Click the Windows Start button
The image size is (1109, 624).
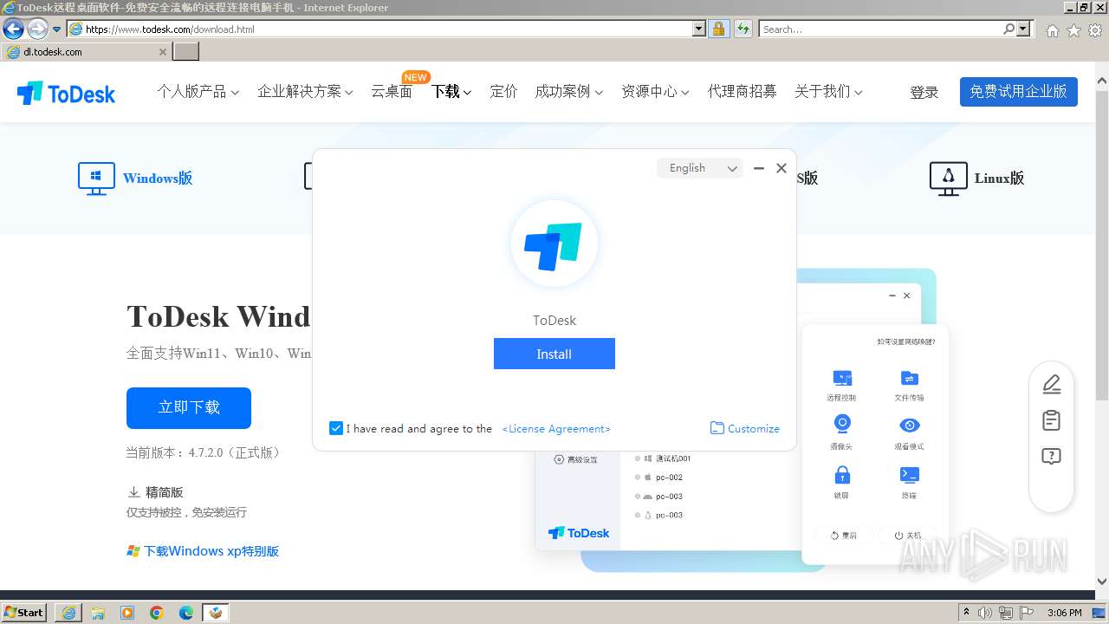(24, 613)
